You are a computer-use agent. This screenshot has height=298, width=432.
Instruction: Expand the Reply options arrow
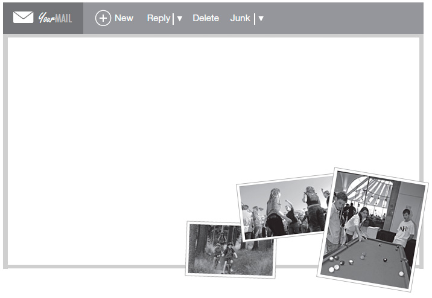click(x=180, y=19)
